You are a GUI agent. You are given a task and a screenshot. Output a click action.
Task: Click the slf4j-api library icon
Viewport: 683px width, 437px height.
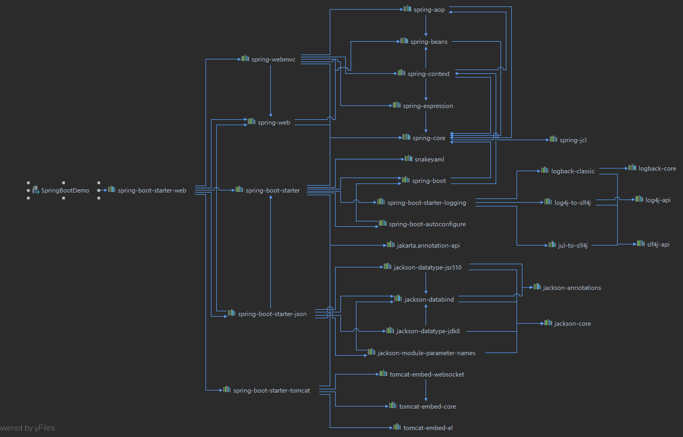click(641, 243)
